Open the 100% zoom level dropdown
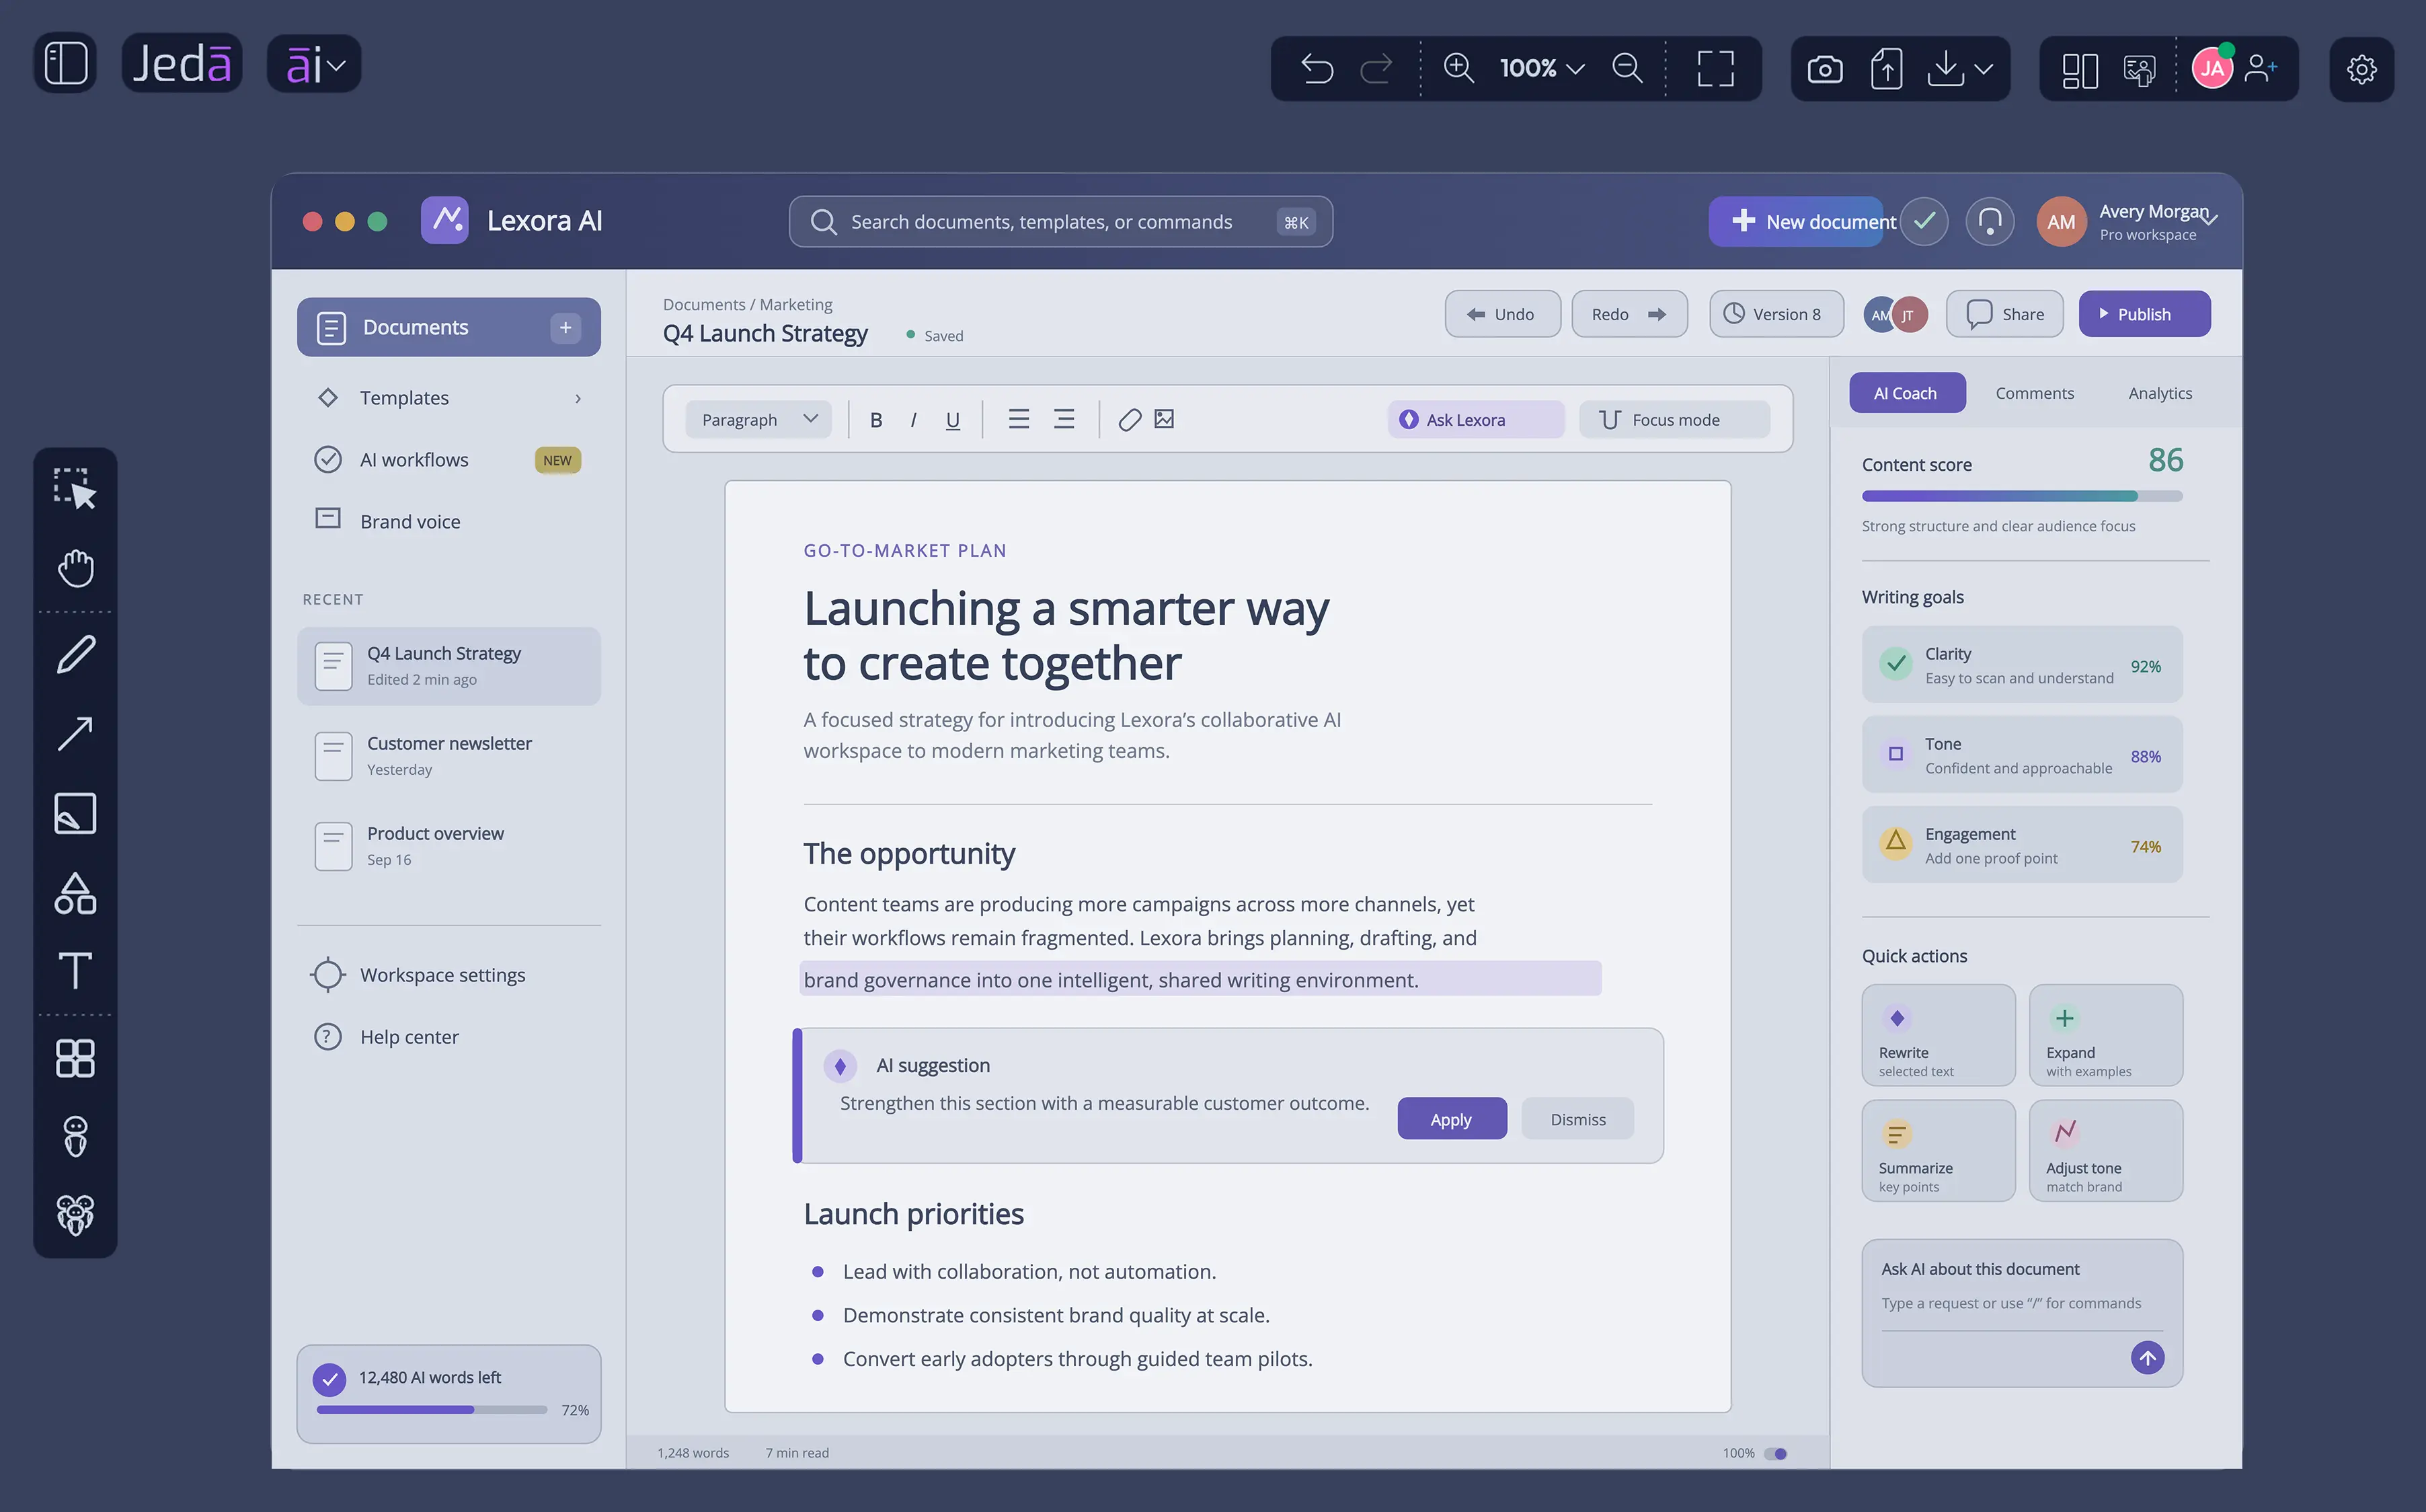The image size is (2426, 1512). (x=1541, y=68)
